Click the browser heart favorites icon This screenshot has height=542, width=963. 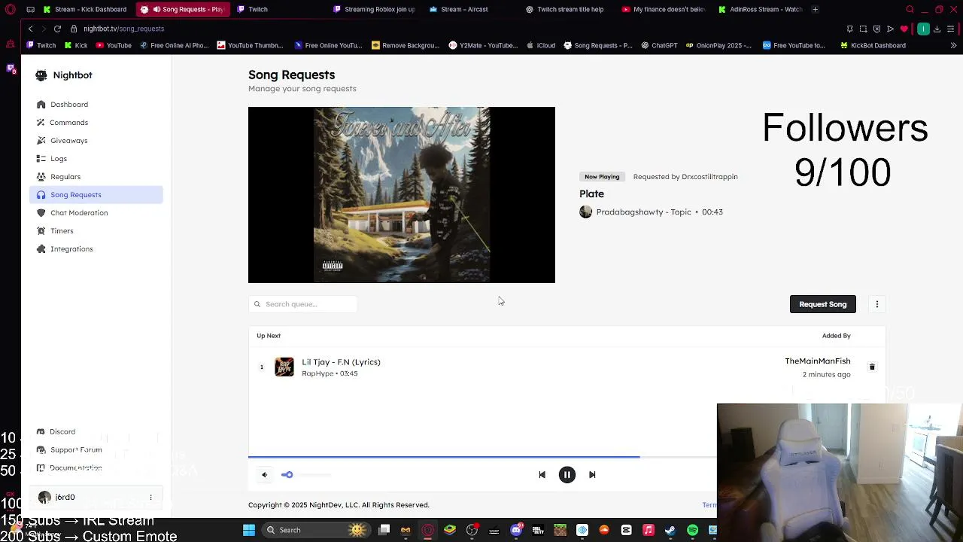tap(904, 29)
